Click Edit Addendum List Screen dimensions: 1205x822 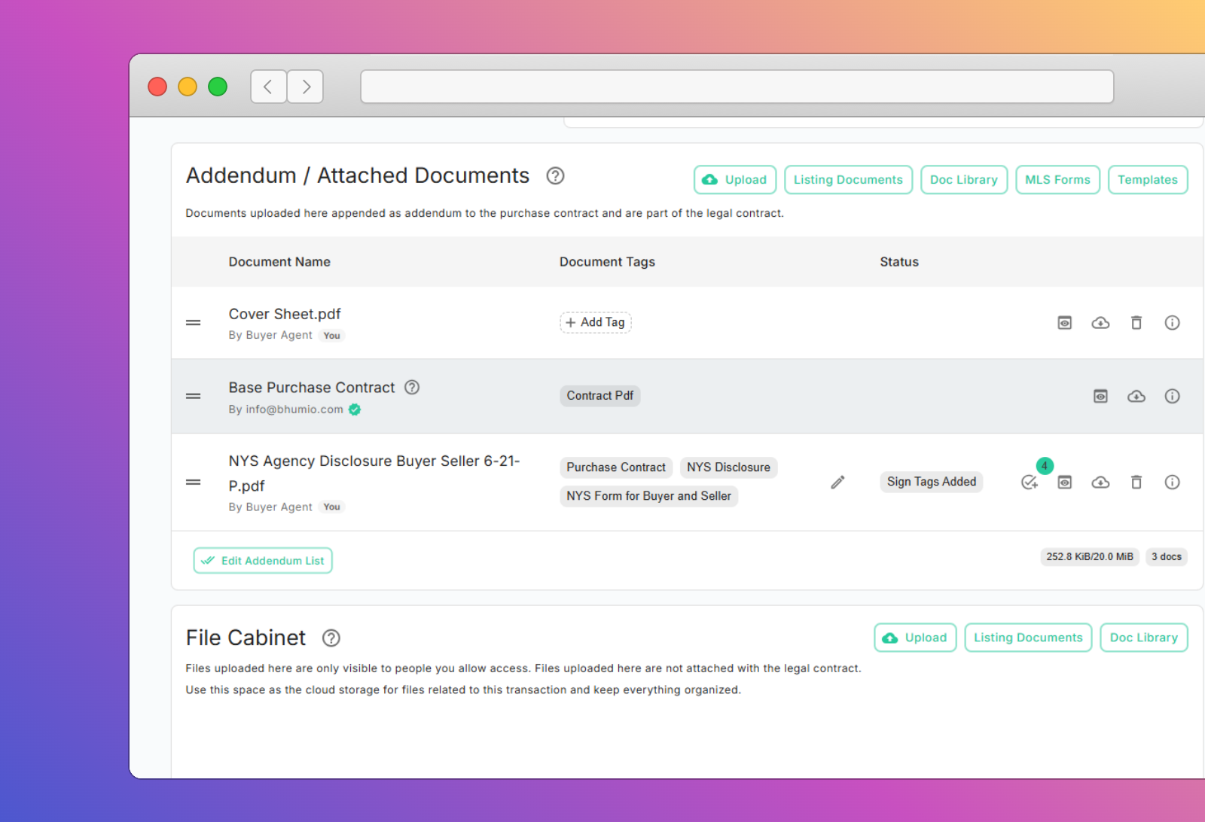pos(262,560)
